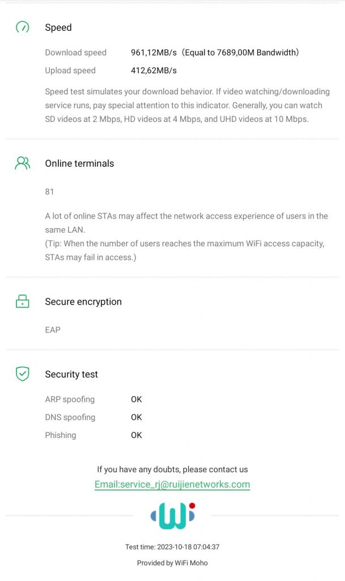Select the Speed section heading
Image resolution: width=345 pixels, height=581 pixels.
(x=58, y=27)
